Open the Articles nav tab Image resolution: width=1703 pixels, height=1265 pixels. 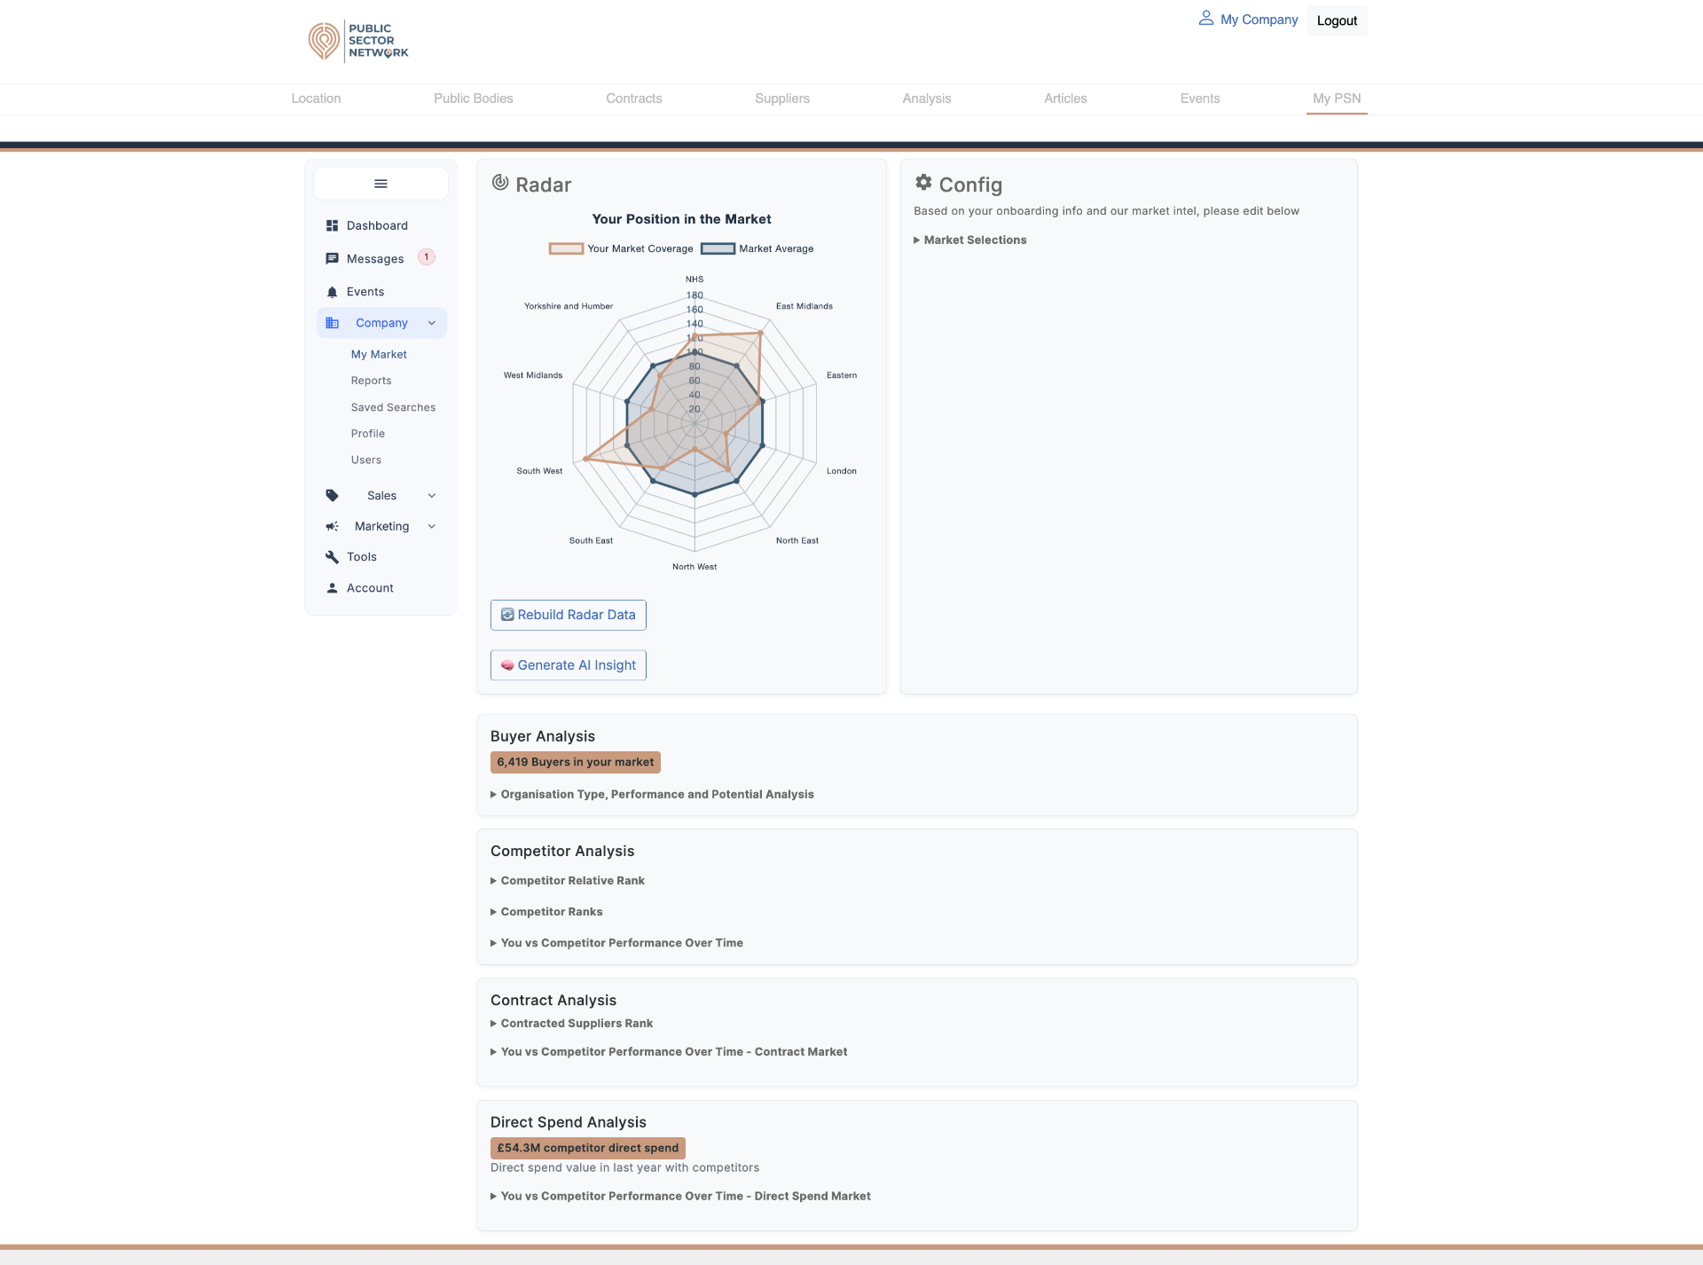1065,98
